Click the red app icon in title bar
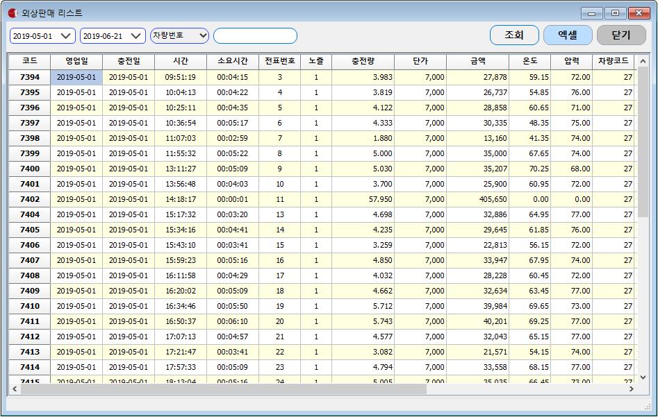Screen dimensions: 658x417 (x=13, y=13)
